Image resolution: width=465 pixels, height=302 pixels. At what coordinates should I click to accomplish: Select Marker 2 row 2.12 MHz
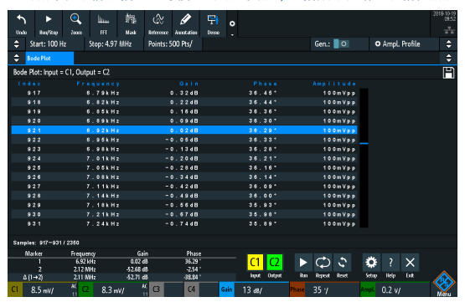click(x=121, y=269)
